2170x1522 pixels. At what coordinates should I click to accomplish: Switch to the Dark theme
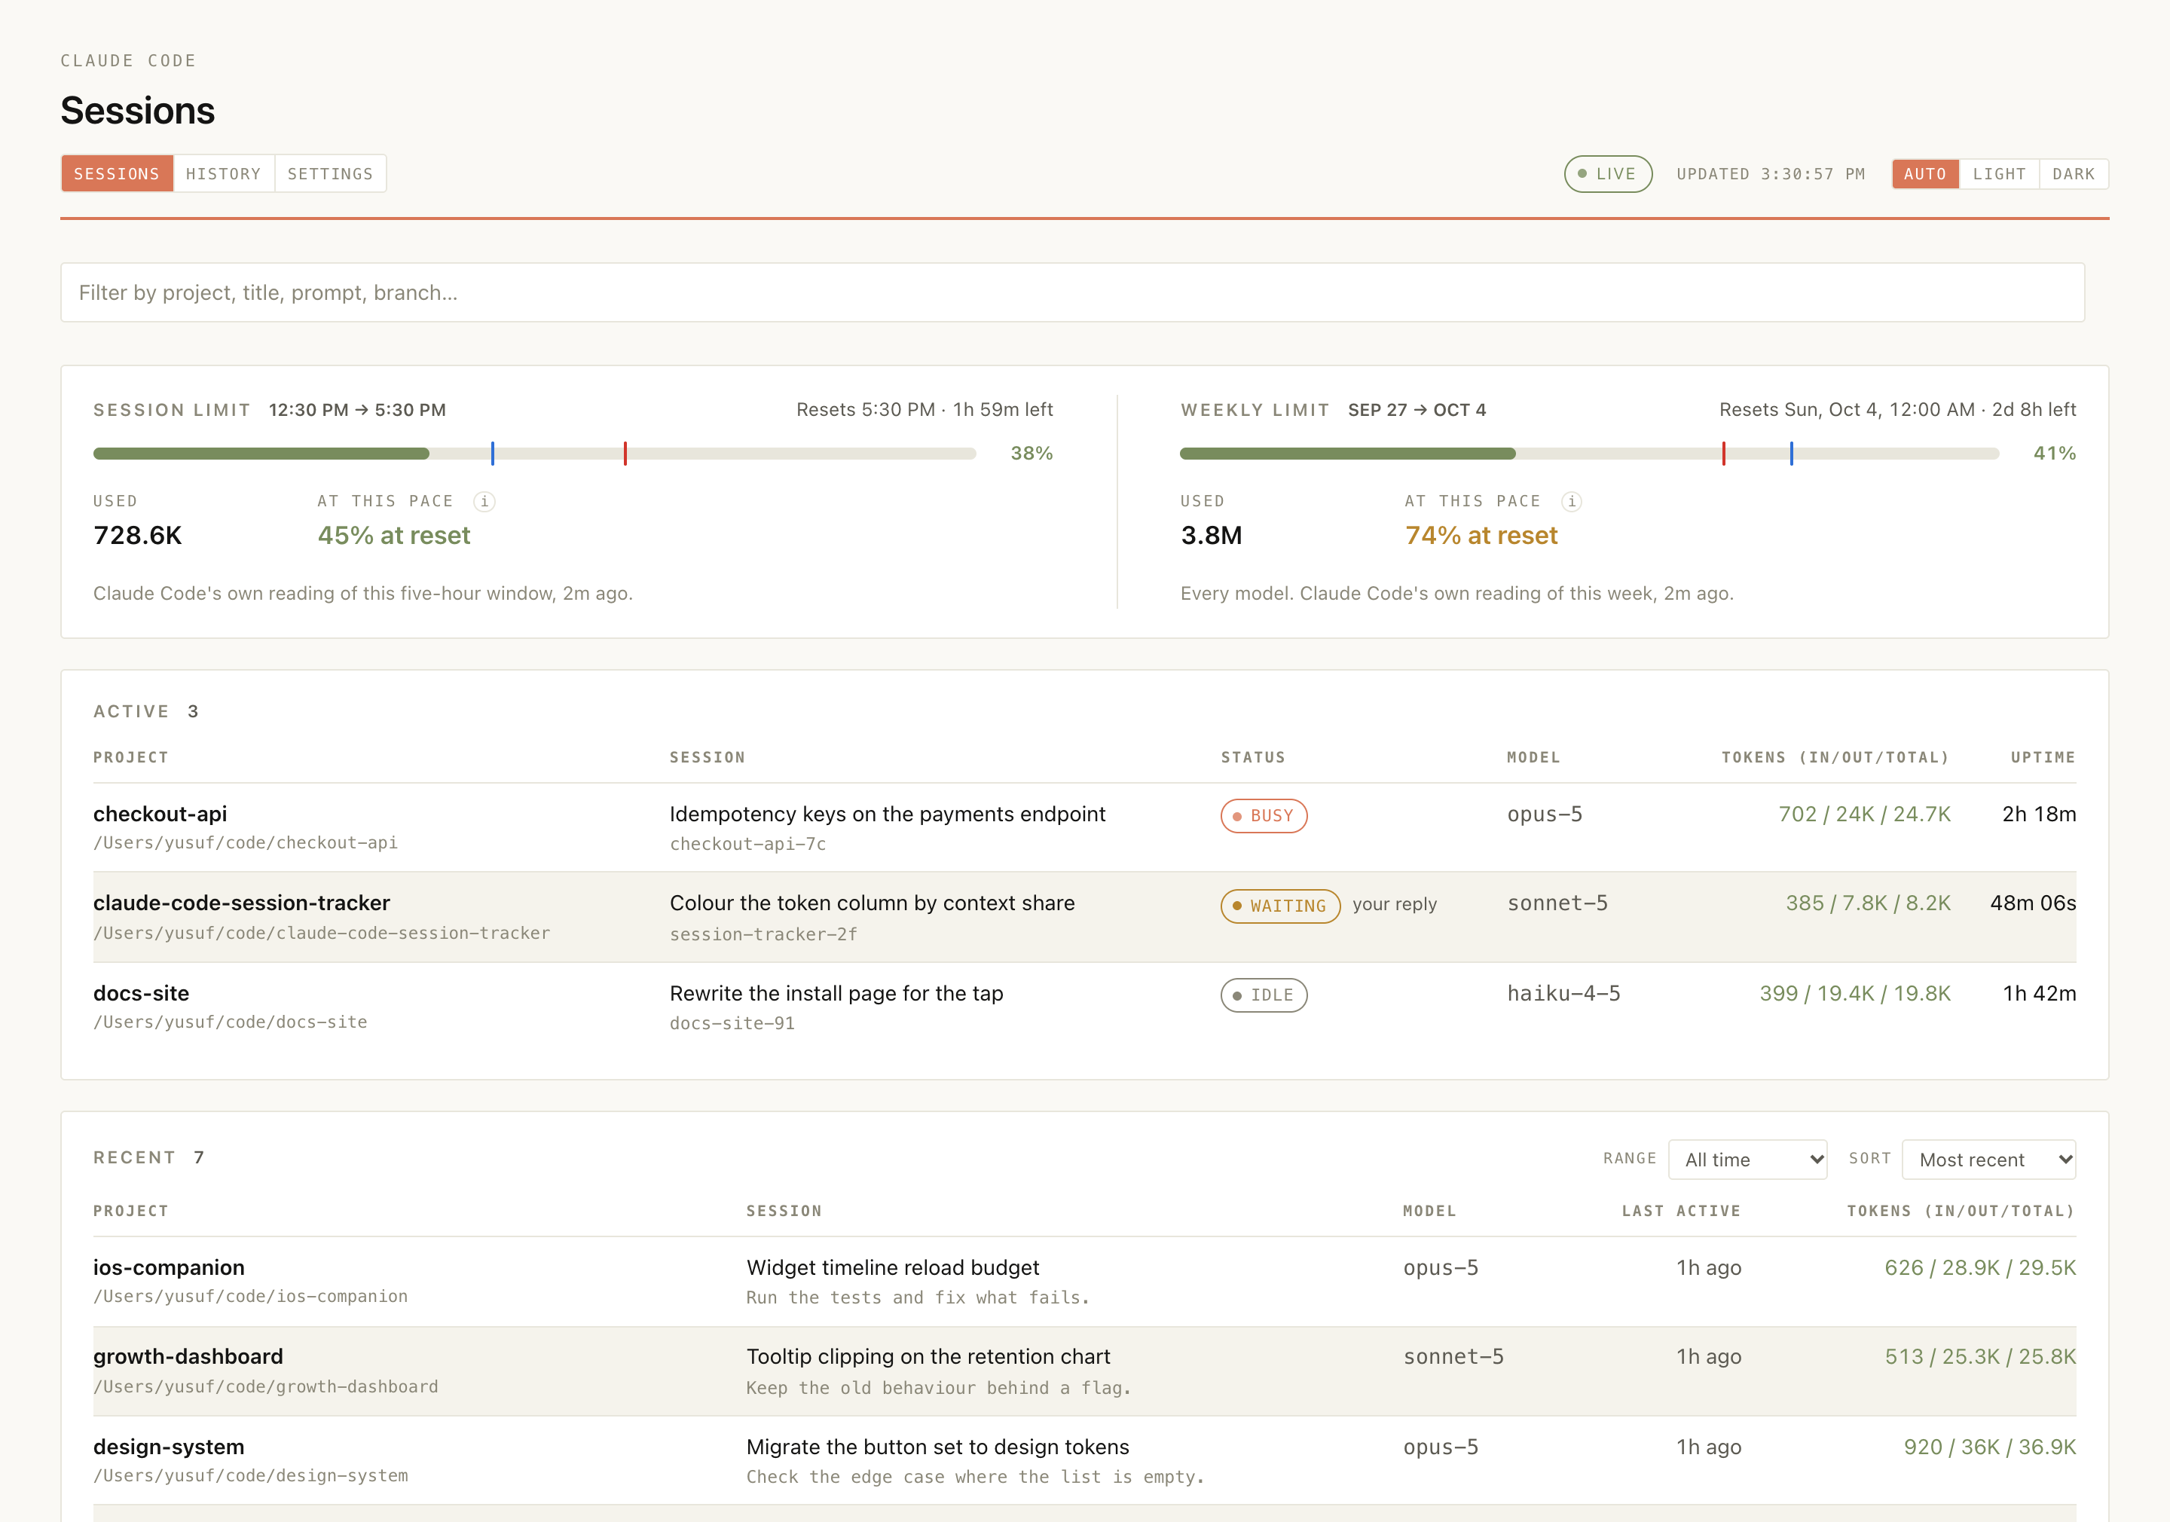[x=2074, y=174]
